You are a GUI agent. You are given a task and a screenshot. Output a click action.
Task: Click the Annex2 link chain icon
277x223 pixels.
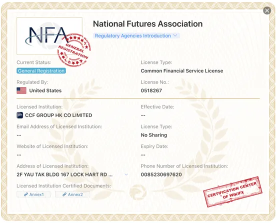64,194
